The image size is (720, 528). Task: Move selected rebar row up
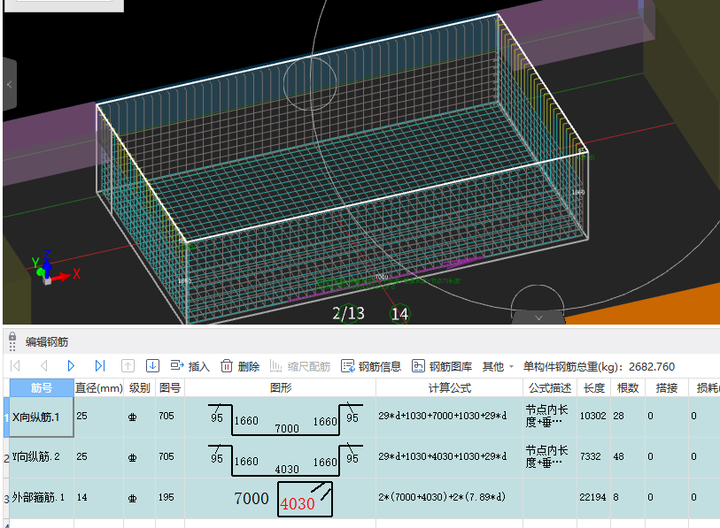coord(128,365)
